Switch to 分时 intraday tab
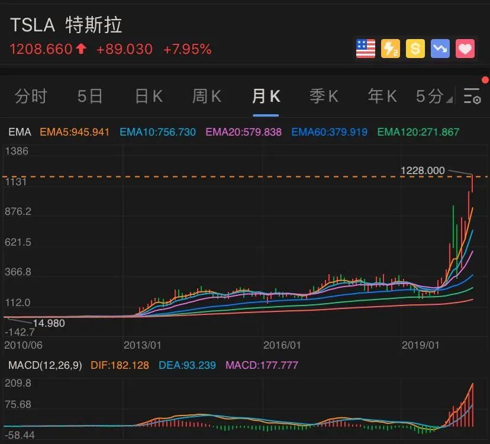This screenshot has width=490, height=444. [x=31, y=96]
